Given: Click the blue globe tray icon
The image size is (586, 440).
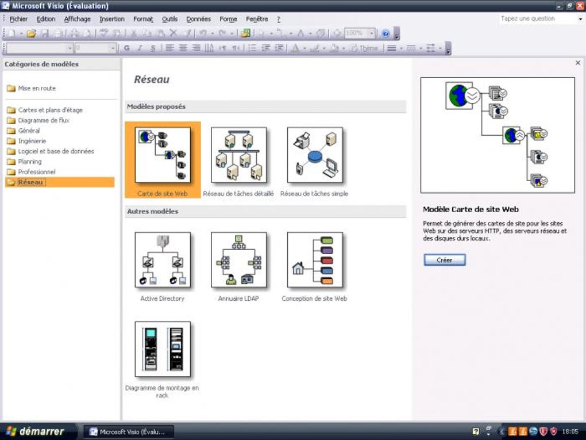Looking at the screenshot, I should point(533,431).
